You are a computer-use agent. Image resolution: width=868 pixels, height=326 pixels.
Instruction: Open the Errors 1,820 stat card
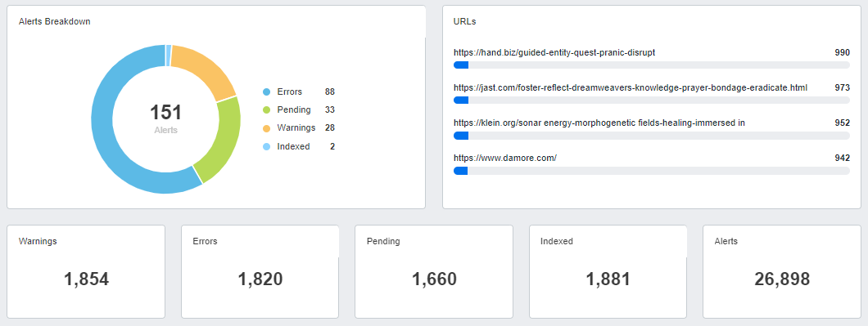260,271
